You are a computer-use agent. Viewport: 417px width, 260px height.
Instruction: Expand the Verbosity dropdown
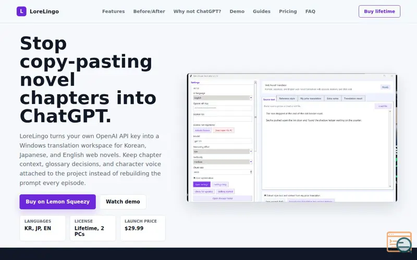[x=223, y=162]
